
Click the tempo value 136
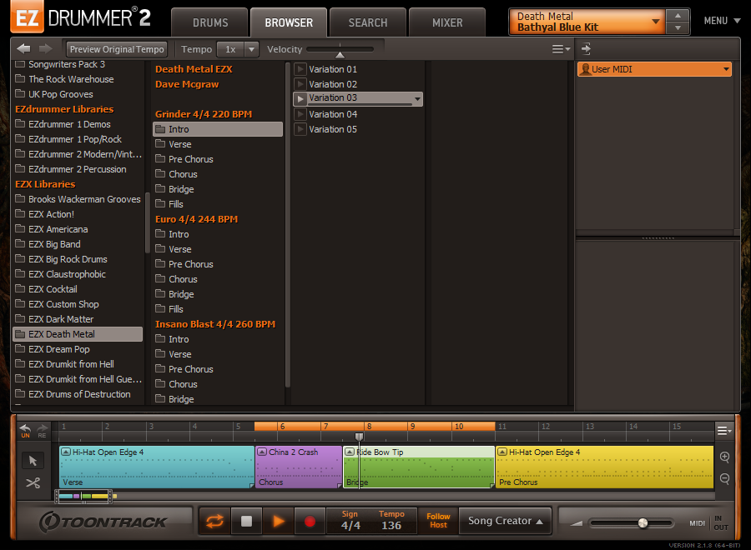coord(391,525)
